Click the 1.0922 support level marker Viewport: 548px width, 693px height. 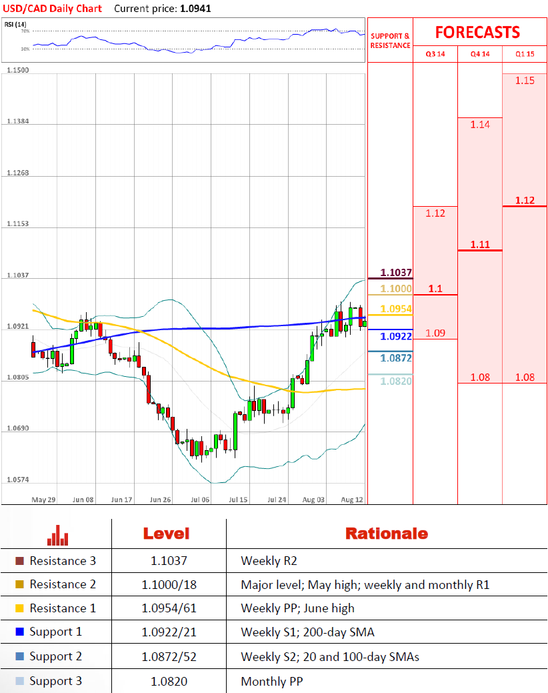(x=395, y=336)
